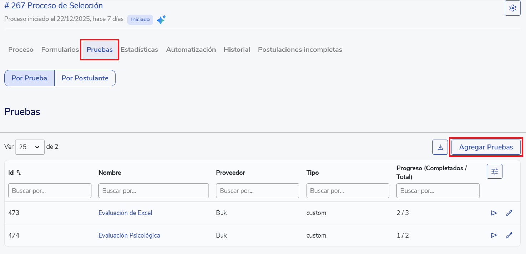The width and height of the screenshot is (526, 254).
Task: Edit Evaluación de Excel with pencil icon
Action: (x=509, y=213)
